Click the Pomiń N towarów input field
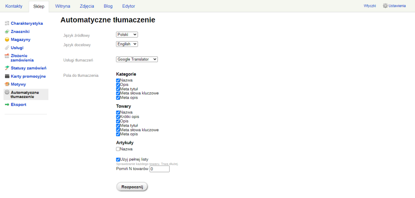Viewport: 415px width, 198px height. (159, 169)
